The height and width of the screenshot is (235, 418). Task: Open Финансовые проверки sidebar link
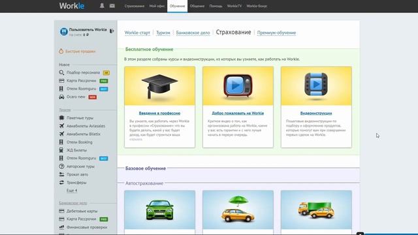(x=87, y=227)
